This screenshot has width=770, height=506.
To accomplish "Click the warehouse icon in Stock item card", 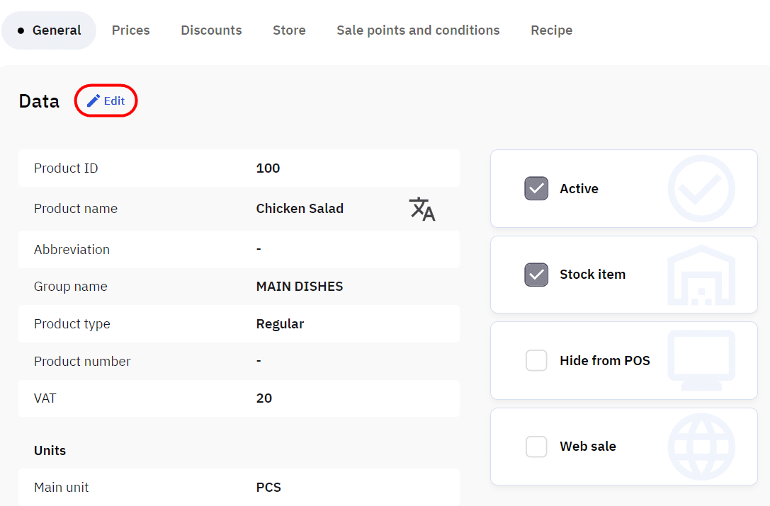I will click(x=701, y=275).
